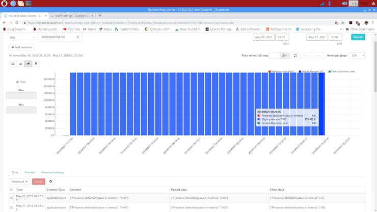Image resolution: width=377 pixels, height=212 pixels.
Task: Turn on the Auto refresh switch
Action: tap(279, 56)
